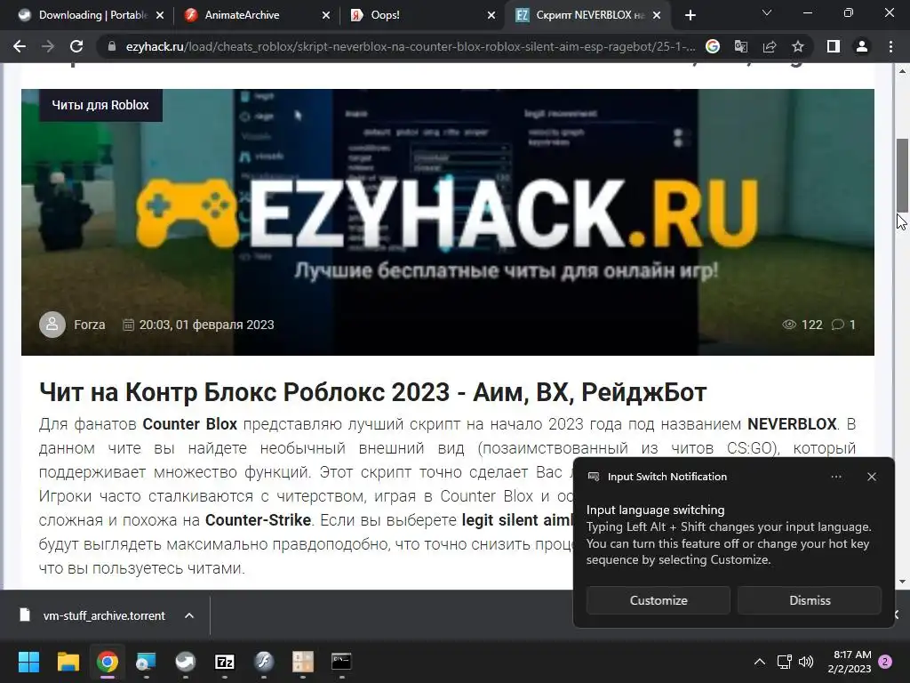
Task: Open the Windows Start menu
Action: click(x=28, y=662)
